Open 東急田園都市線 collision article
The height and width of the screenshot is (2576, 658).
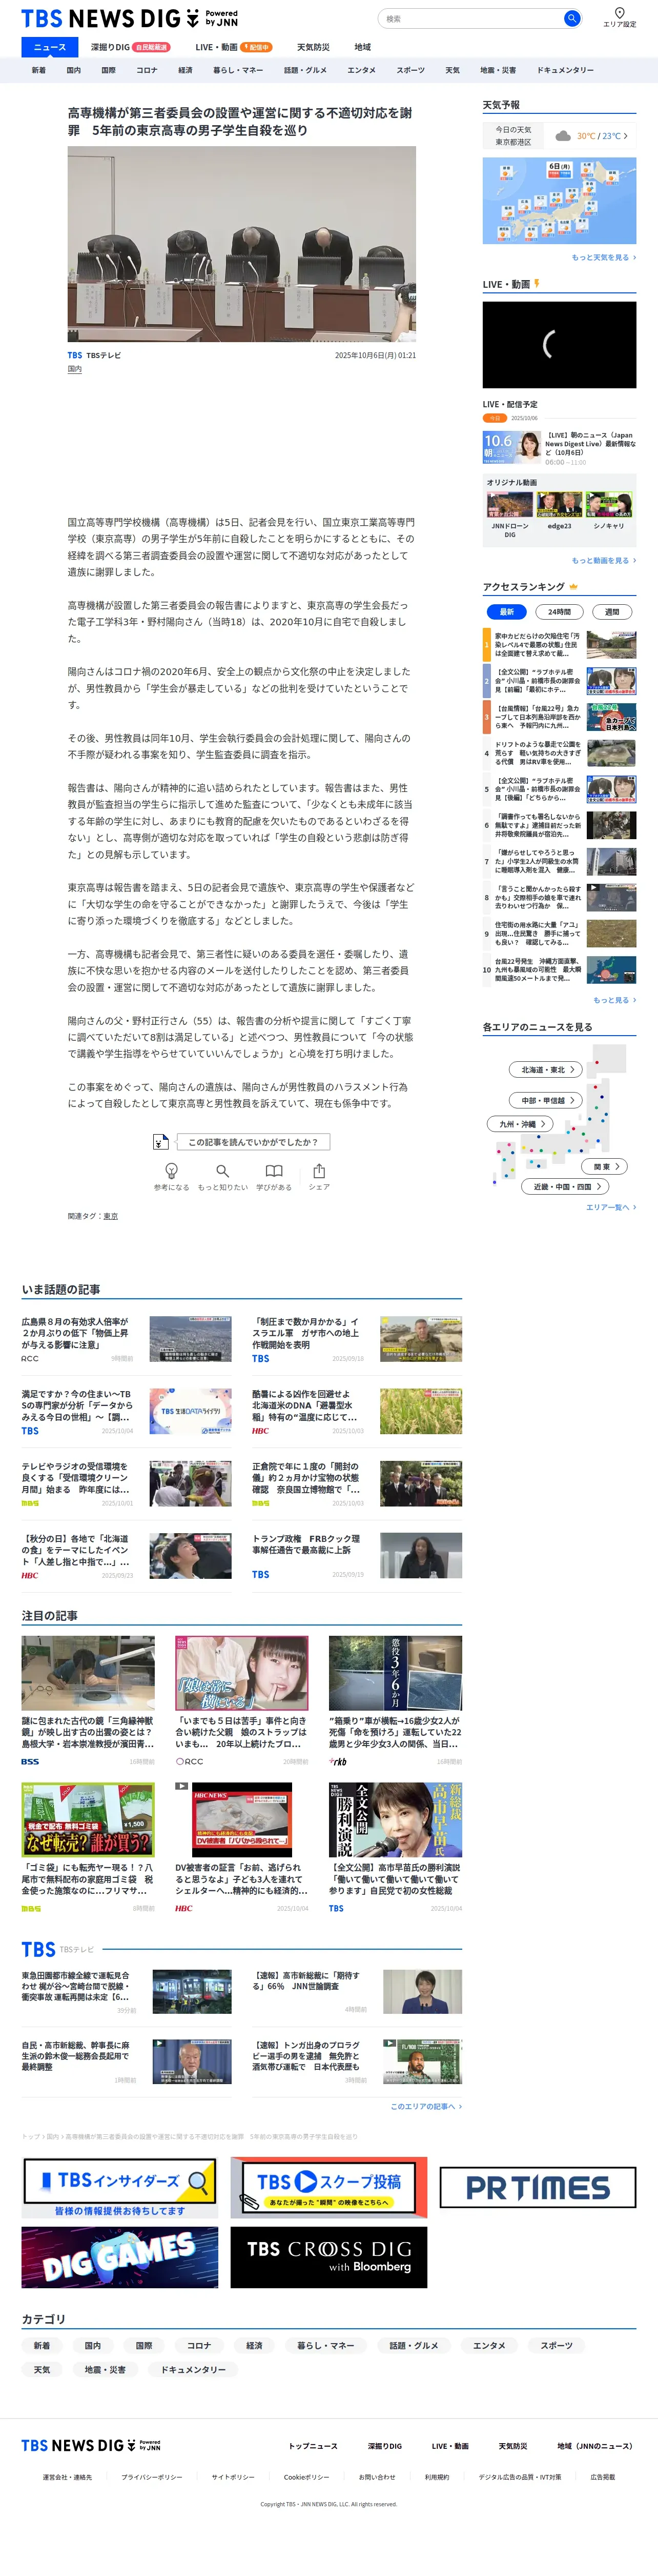coord(126,1991)
